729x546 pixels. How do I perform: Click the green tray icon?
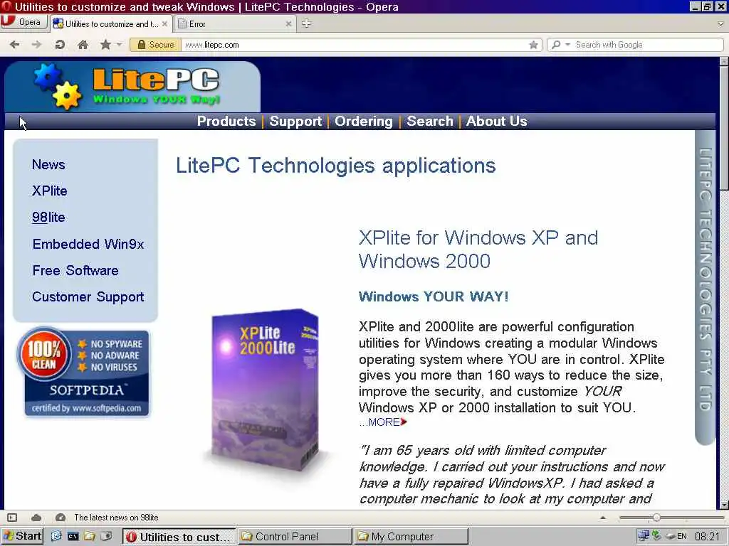tap(656, 536)
